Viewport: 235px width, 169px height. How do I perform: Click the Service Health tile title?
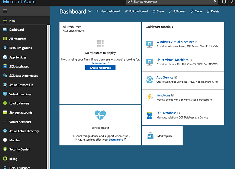coord(100,128)
